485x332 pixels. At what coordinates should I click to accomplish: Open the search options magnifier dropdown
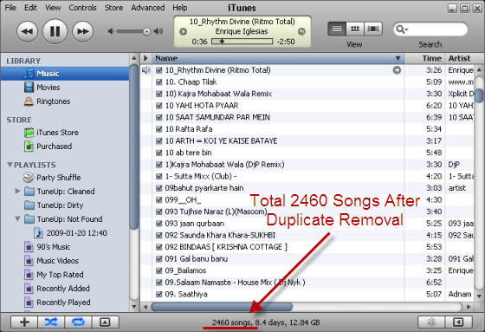pyautogui.click(x=402, y=29)
